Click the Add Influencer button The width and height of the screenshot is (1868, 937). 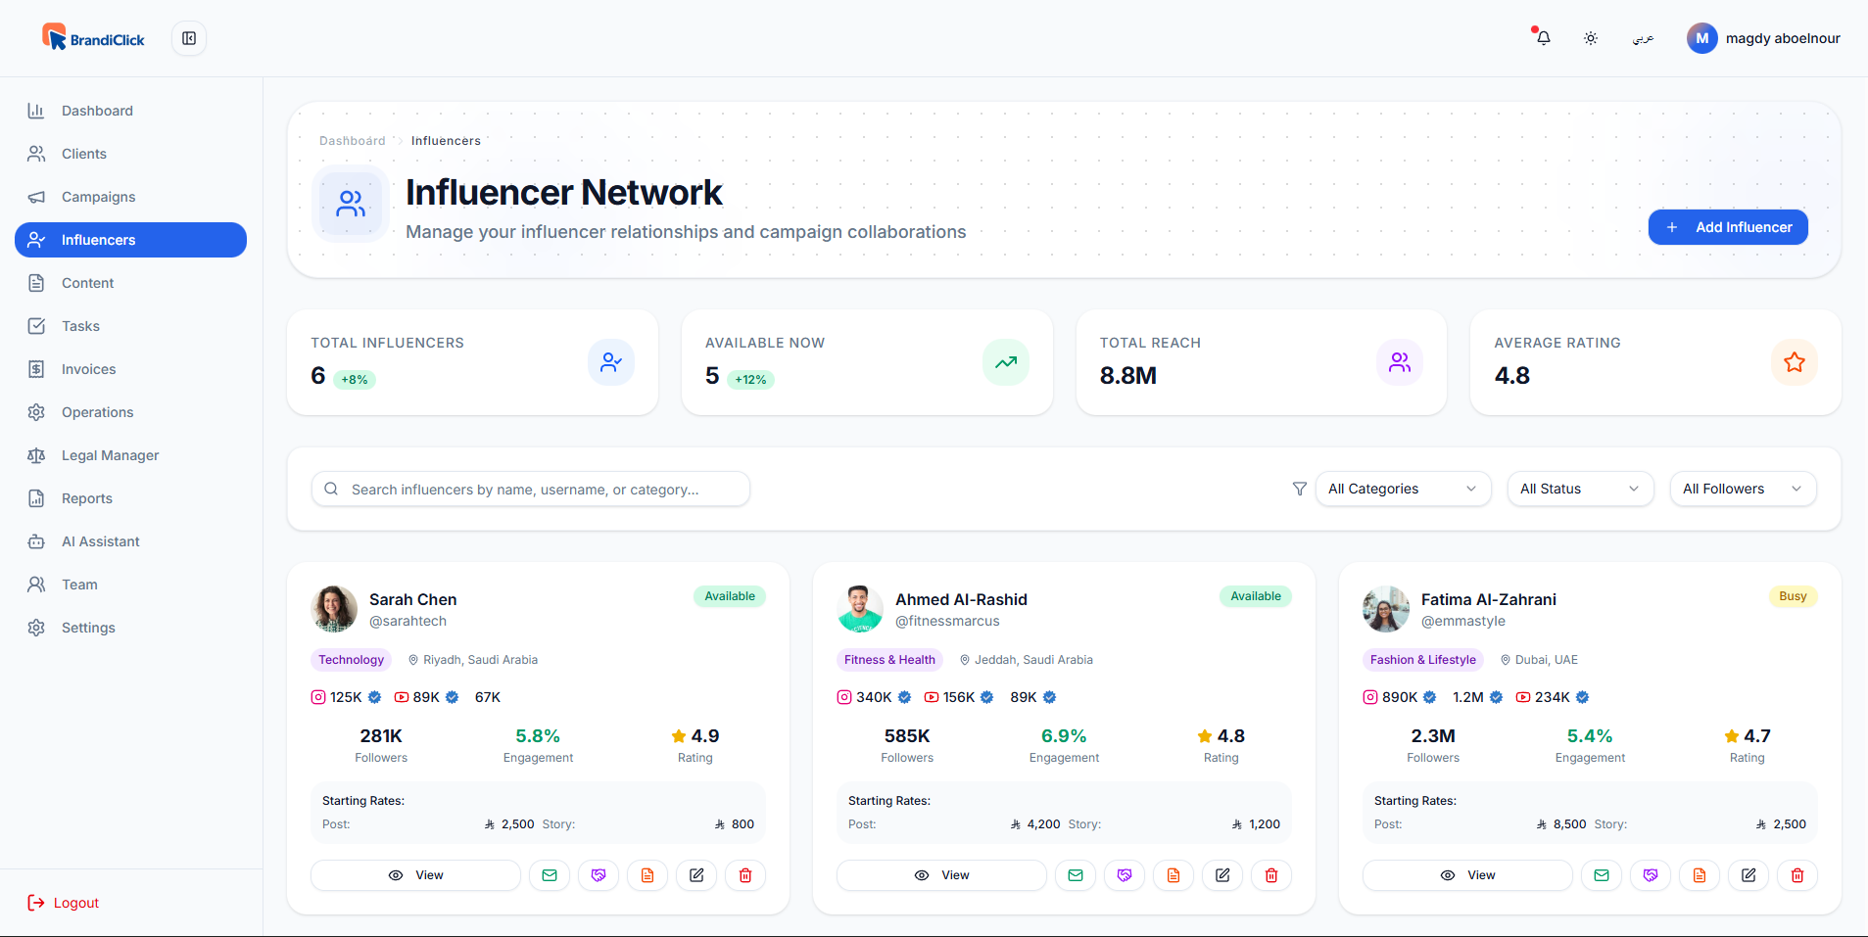1727,227
